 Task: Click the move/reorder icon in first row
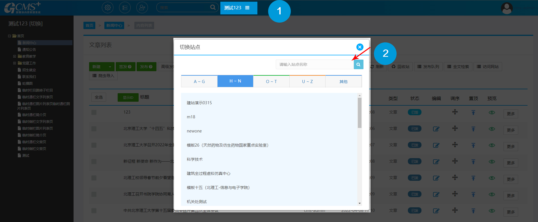pyautogui.click(x=455, y=112)
